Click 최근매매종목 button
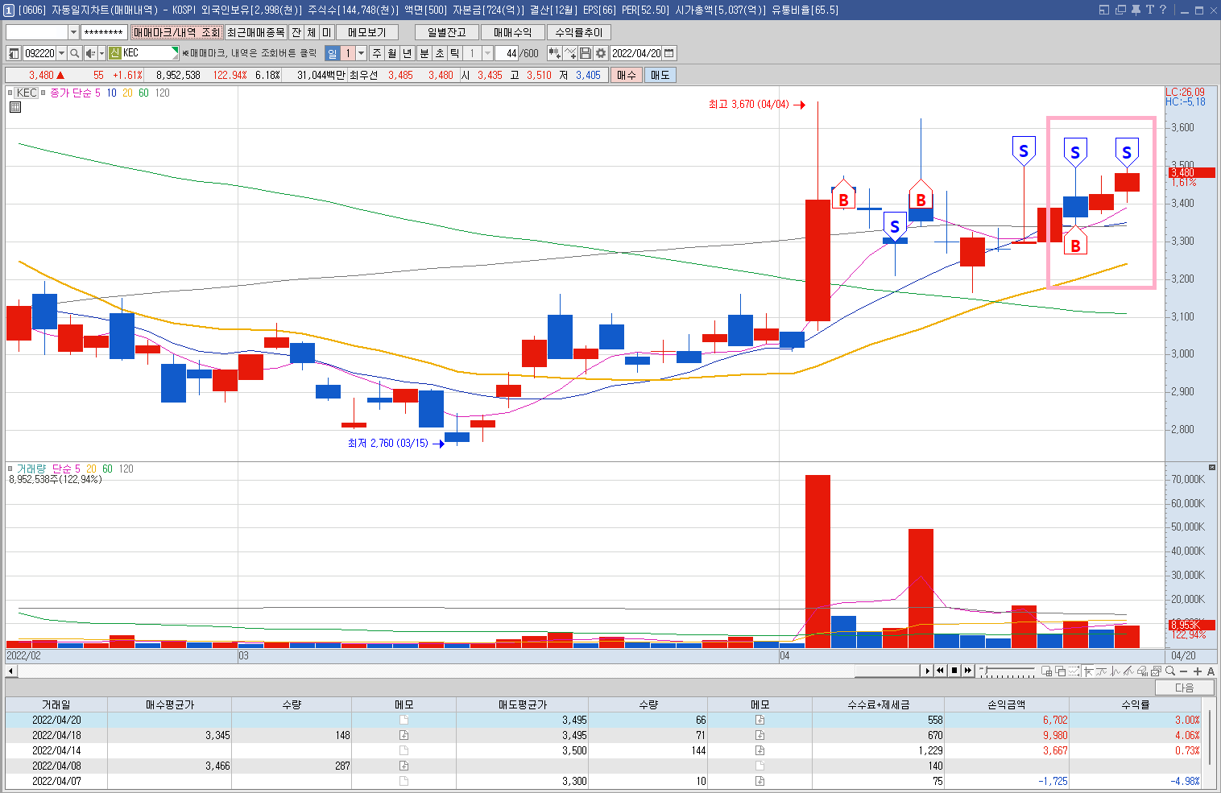Screen dimensions: 1221x793 click(256, 32)
